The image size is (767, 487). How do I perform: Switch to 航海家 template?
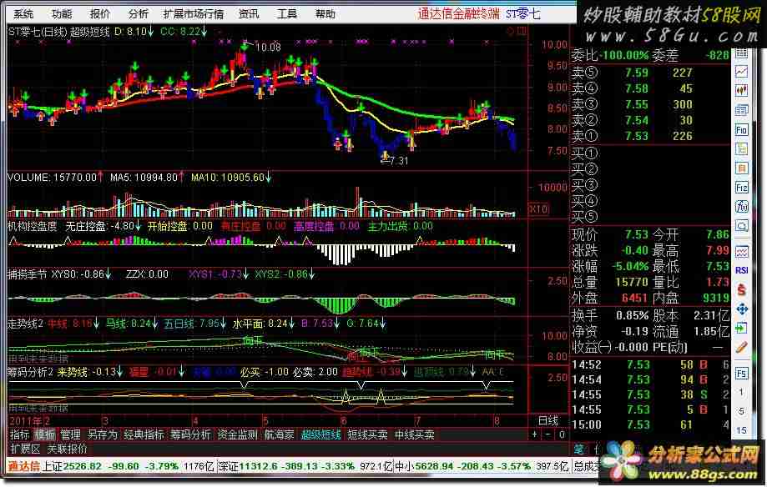click(x=279, y=434)
